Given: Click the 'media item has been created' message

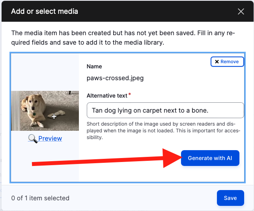Looking at the screenshot, I should (x=123, y=38).
